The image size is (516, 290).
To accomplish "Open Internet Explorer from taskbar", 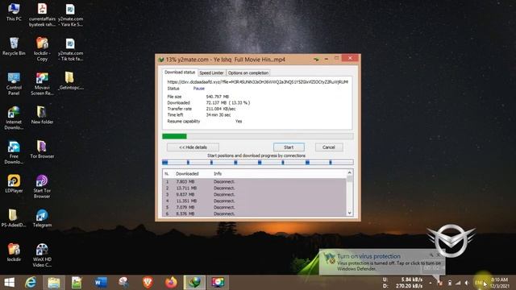I will coord(31,283).
